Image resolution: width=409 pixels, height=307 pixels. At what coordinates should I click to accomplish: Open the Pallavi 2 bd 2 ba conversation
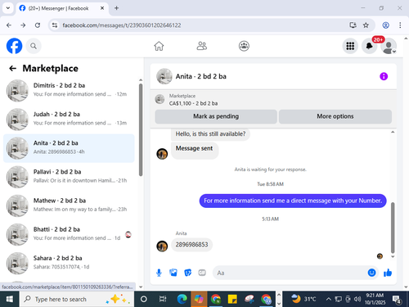coord(69,177)
